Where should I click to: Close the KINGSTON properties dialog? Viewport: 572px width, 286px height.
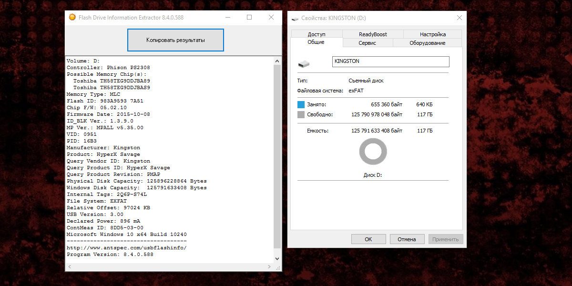tap(460, 18)
